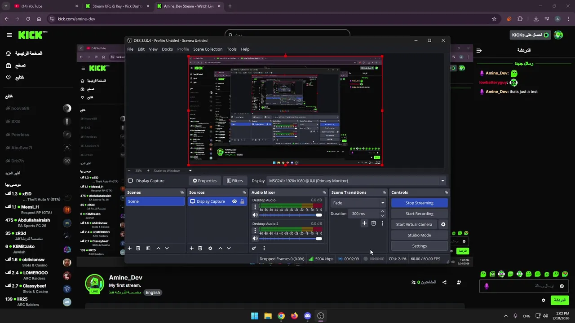The image size is (575, 323).
Task: Select Scene in Scenes list
Action: tap(155, 201)
